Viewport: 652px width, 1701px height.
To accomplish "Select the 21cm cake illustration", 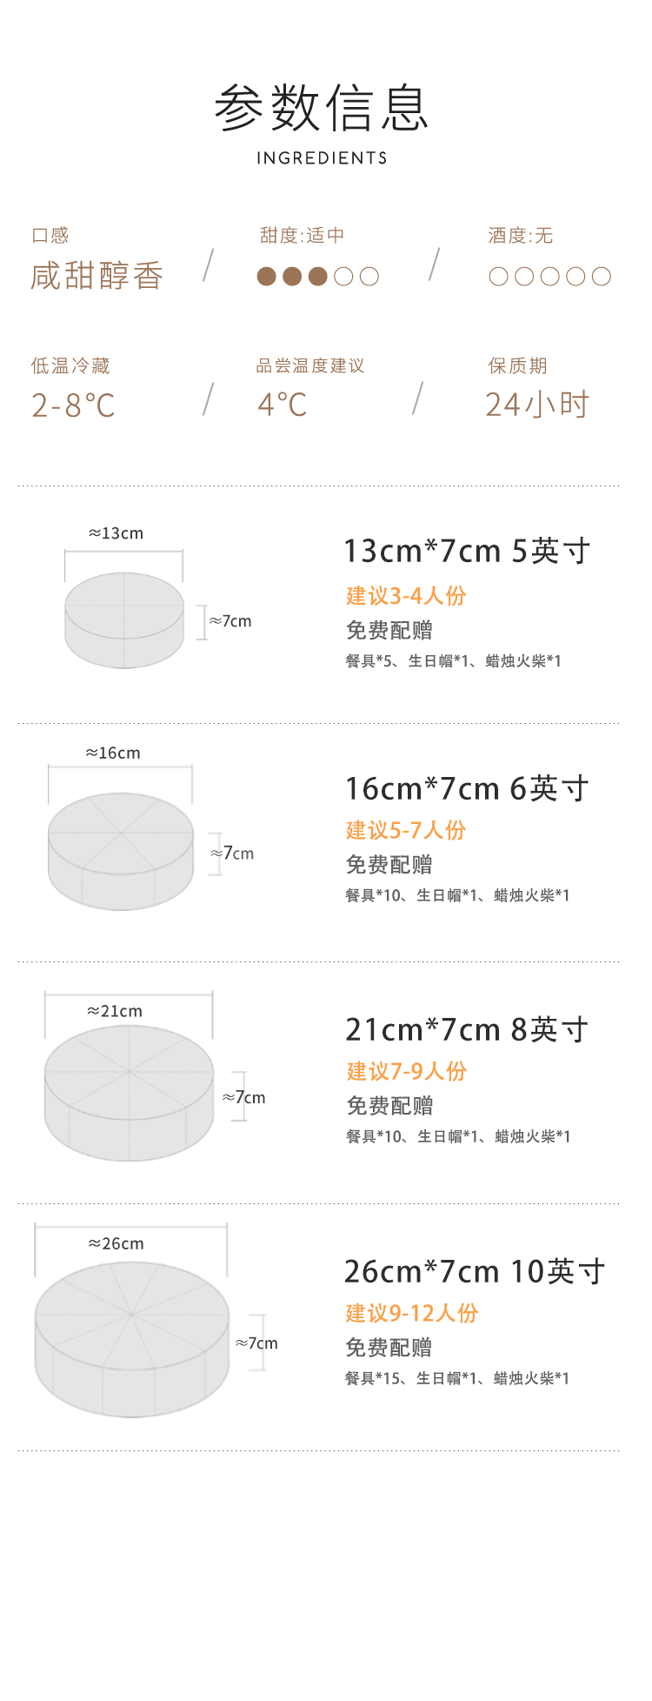I will pos(129,1092).
